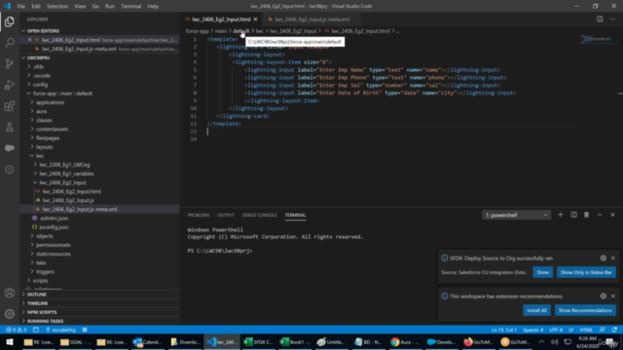Close lwc_2406_Eg2_Input.html in Open Editors list
The height and width of the screenshot is (350, 623).
tap(30, 40)
